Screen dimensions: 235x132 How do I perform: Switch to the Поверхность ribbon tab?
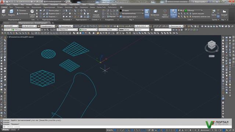click(x=19, y=7)
